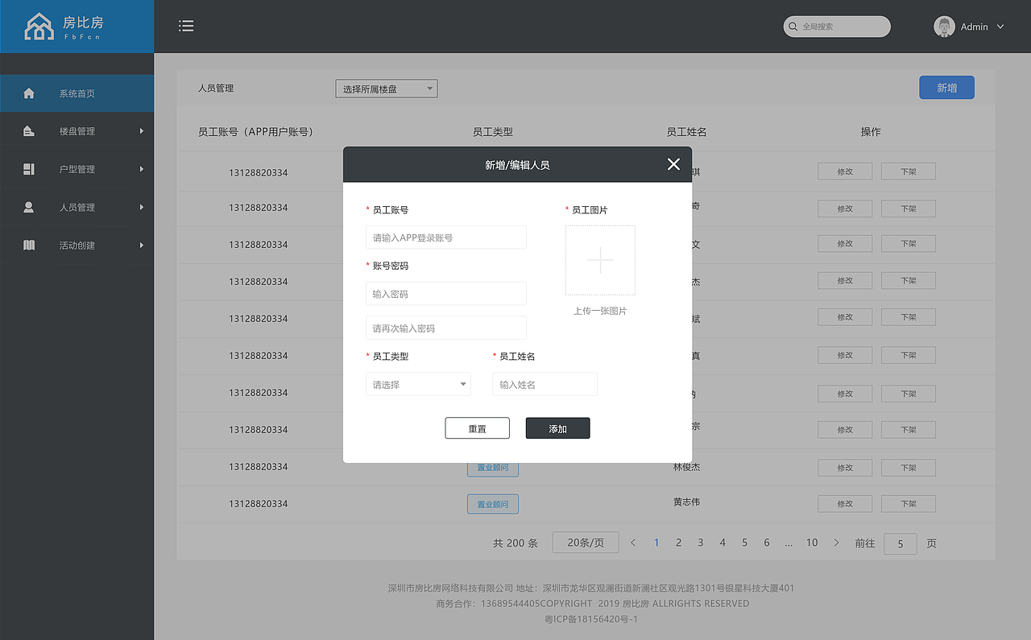Open the 请选择 employee type dropdown

pyautogui.click(x=418, y=384)
